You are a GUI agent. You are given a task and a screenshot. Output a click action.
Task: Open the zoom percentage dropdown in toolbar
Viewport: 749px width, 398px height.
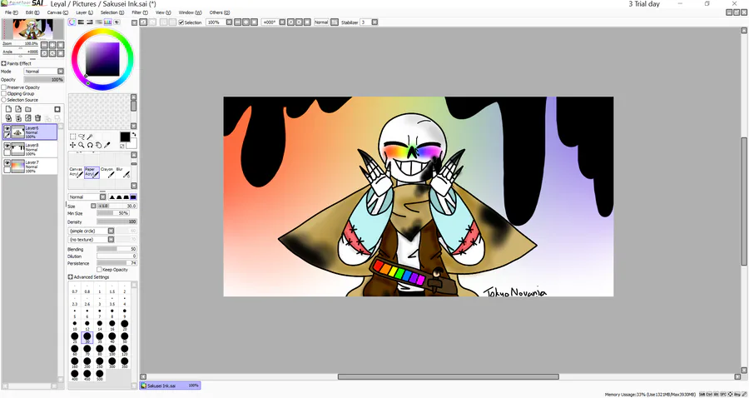tap(230, 22)
